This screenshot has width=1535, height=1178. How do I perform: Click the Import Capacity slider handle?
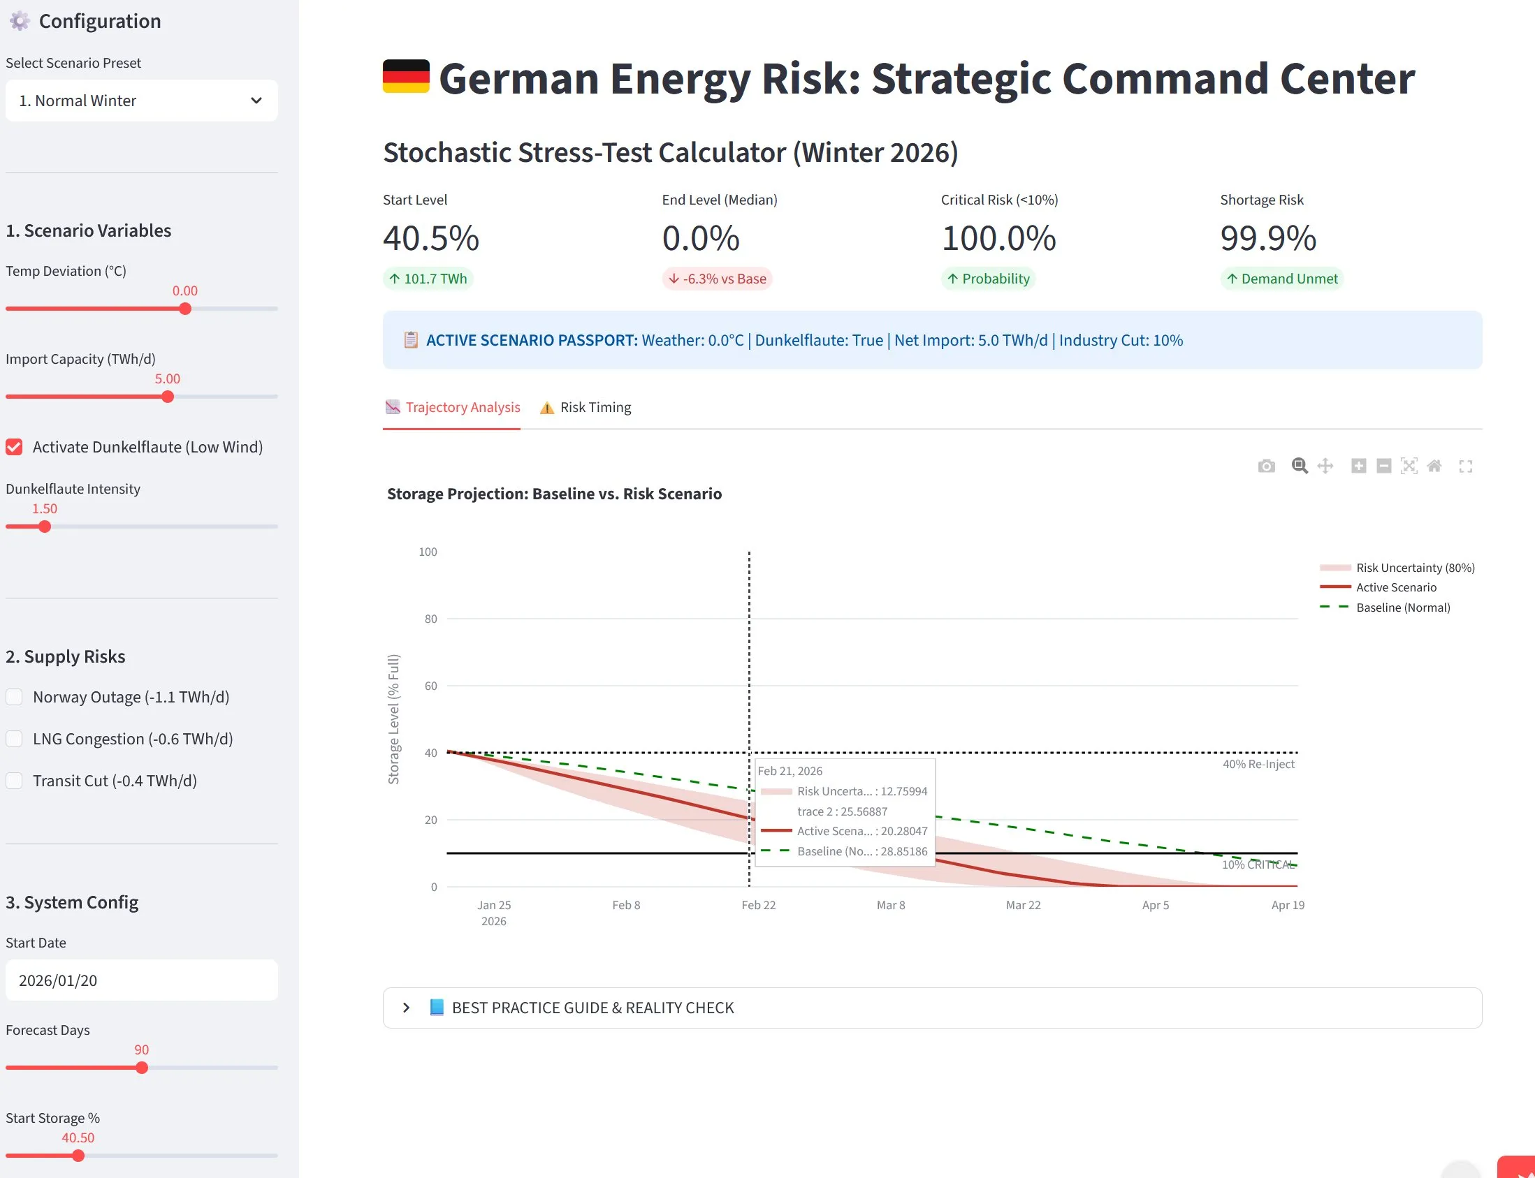[x=168, y=397]
